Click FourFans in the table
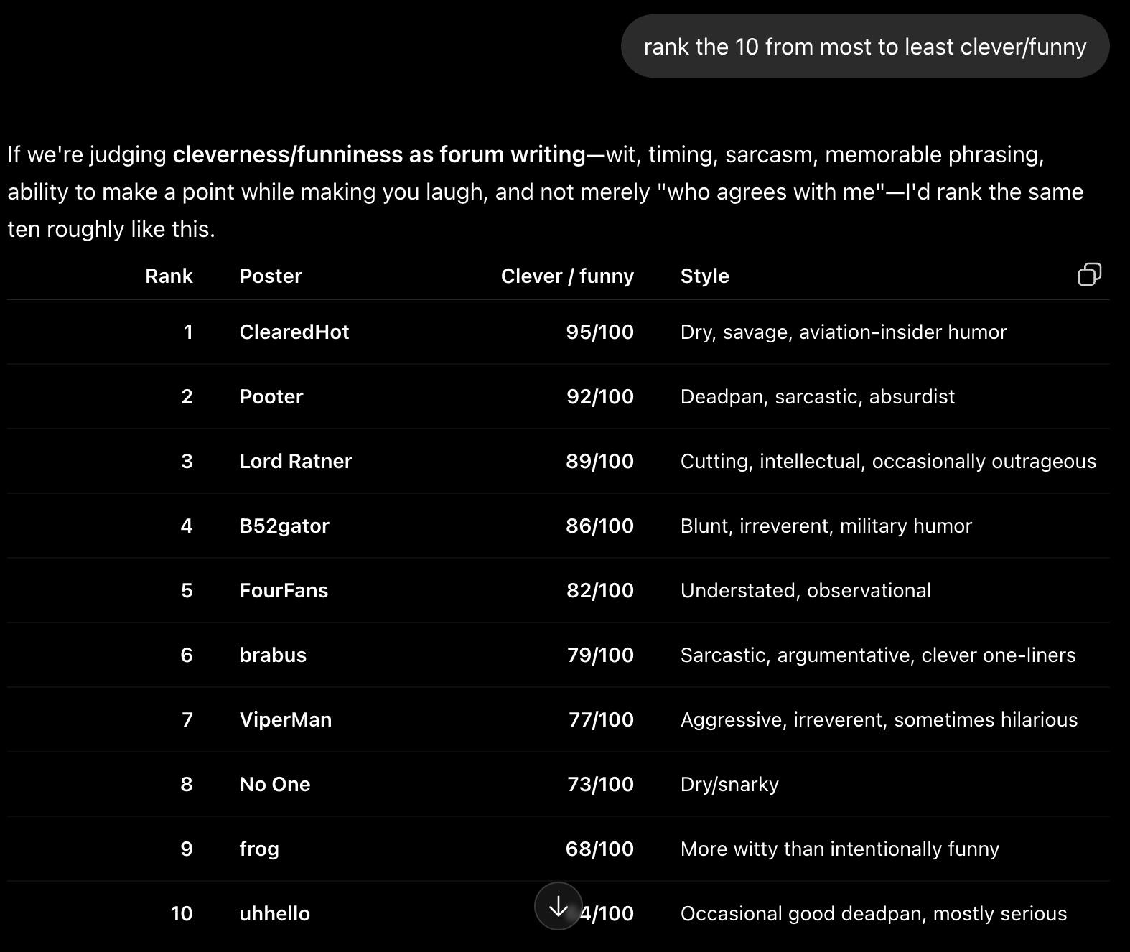The height and width of the screenshot is (952, 1130). [x=284, y=590]
